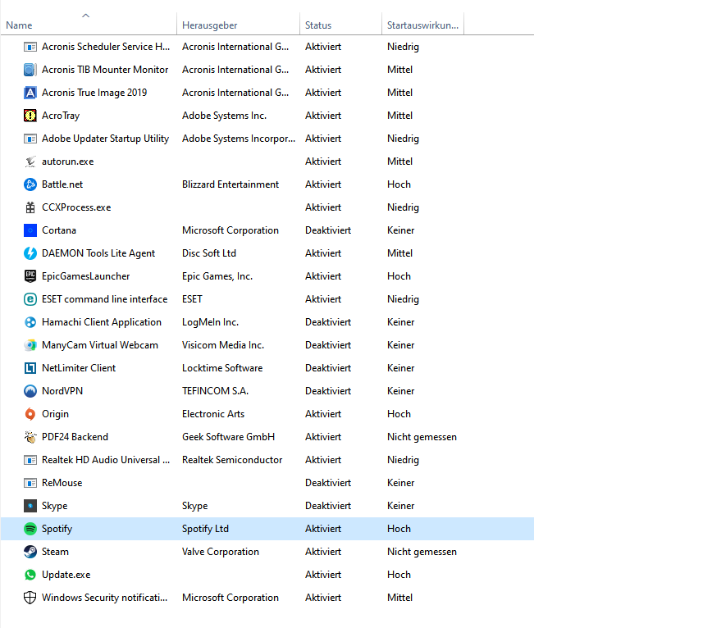Click the NordVPN mountain icon

pos(30,391)
